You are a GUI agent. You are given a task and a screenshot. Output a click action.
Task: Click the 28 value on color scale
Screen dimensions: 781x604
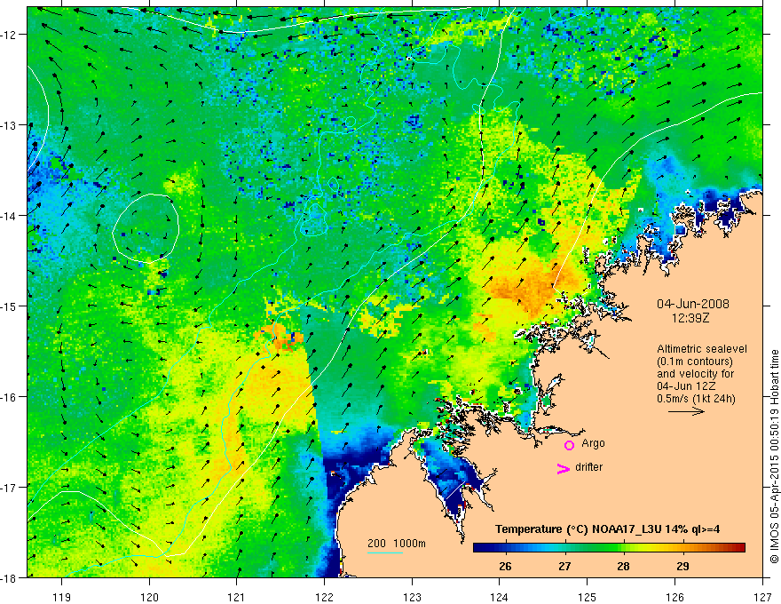[x=623, y=566]
